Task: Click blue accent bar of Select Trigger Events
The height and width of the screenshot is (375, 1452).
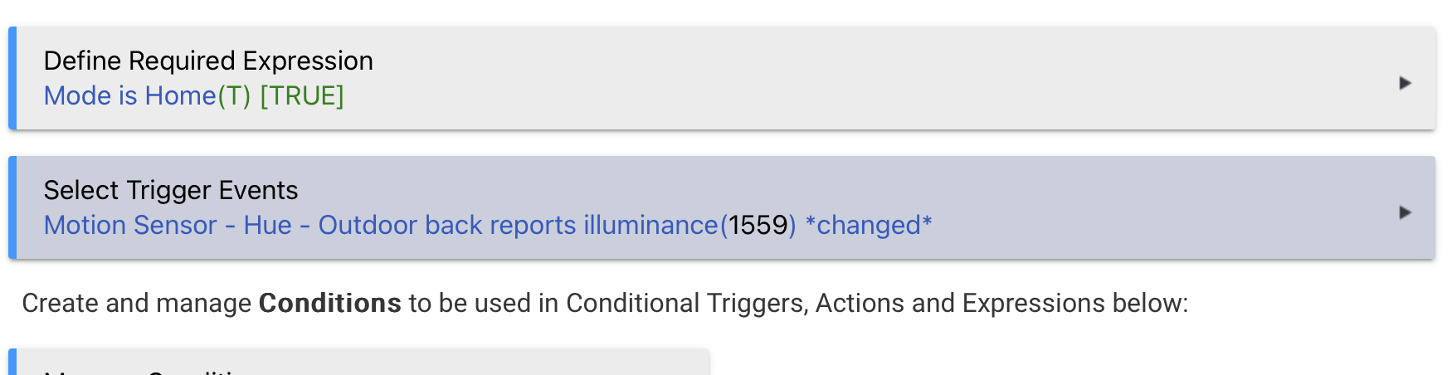Action: point(12,207)
